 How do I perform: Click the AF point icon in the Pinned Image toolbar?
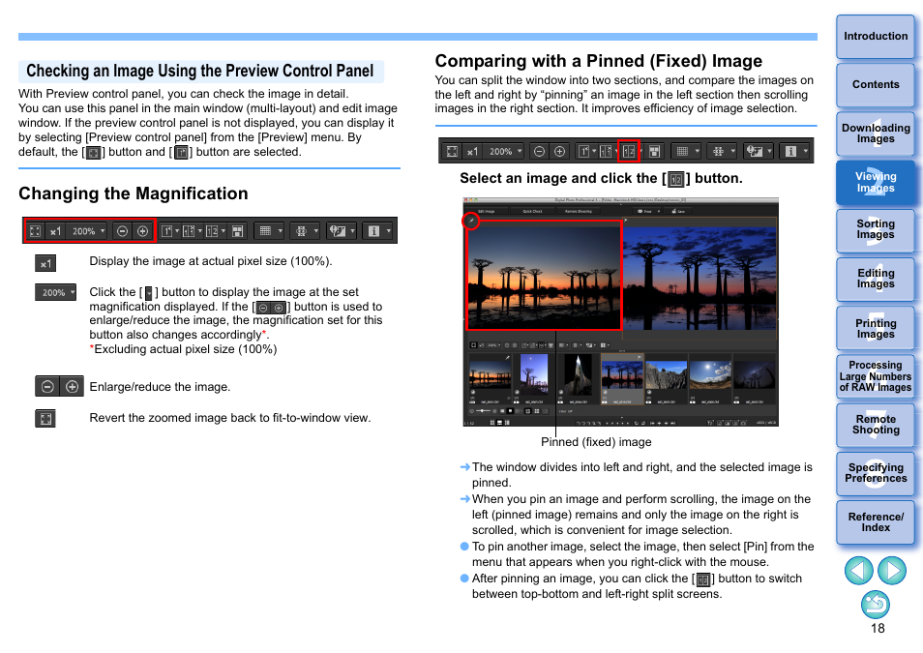click(718, 151)
